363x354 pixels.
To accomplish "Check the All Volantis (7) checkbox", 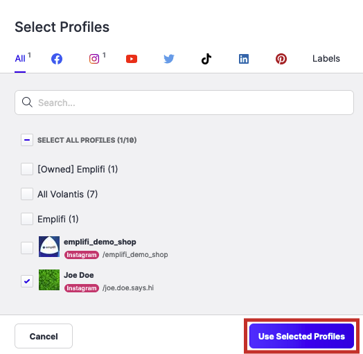I will [27, 194].
